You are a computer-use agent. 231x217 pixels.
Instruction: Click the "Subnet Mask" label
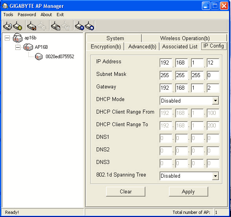pyautogui.click(x=111, y=74)
